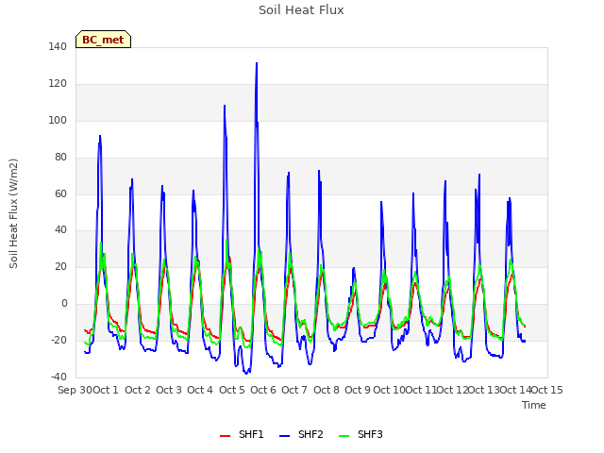Click the BC_met annotation label
604x453 pixels.
[x=103, y=40]
